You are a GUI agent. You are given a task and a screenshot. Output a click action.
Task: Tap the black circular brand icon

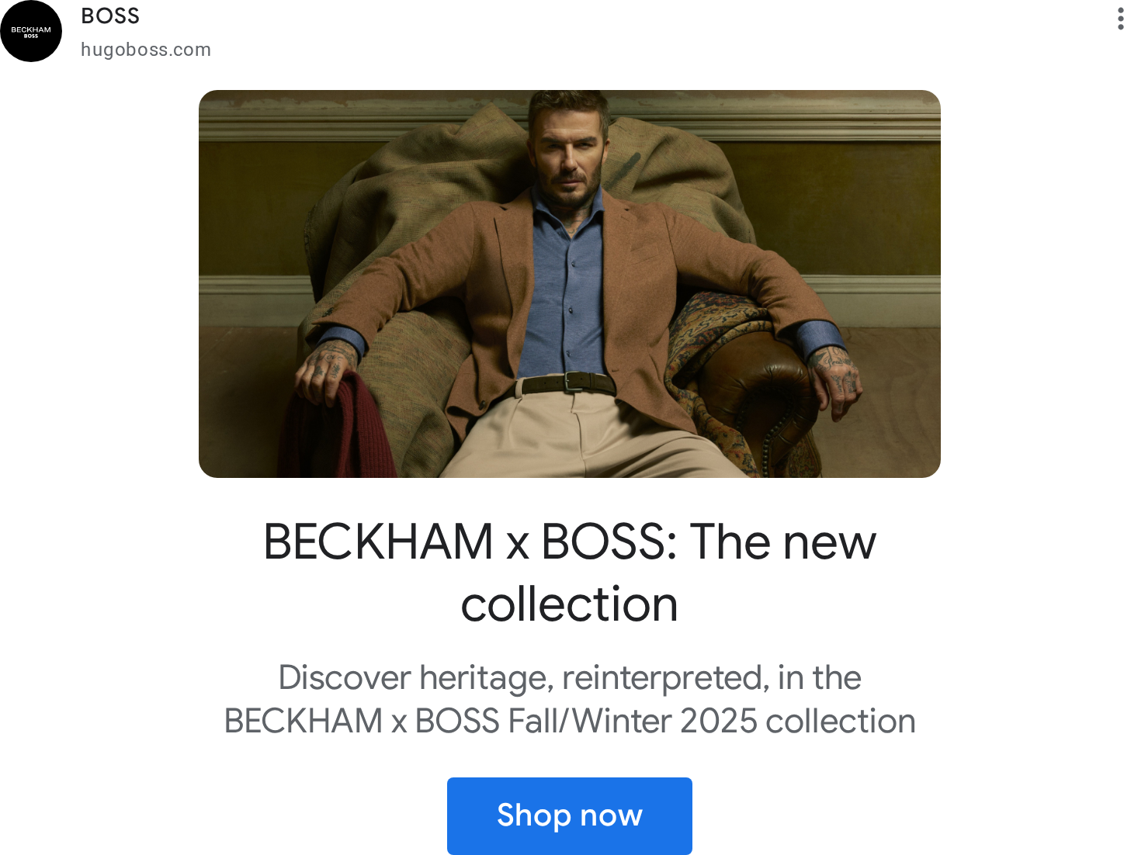(x=31, y=31)
